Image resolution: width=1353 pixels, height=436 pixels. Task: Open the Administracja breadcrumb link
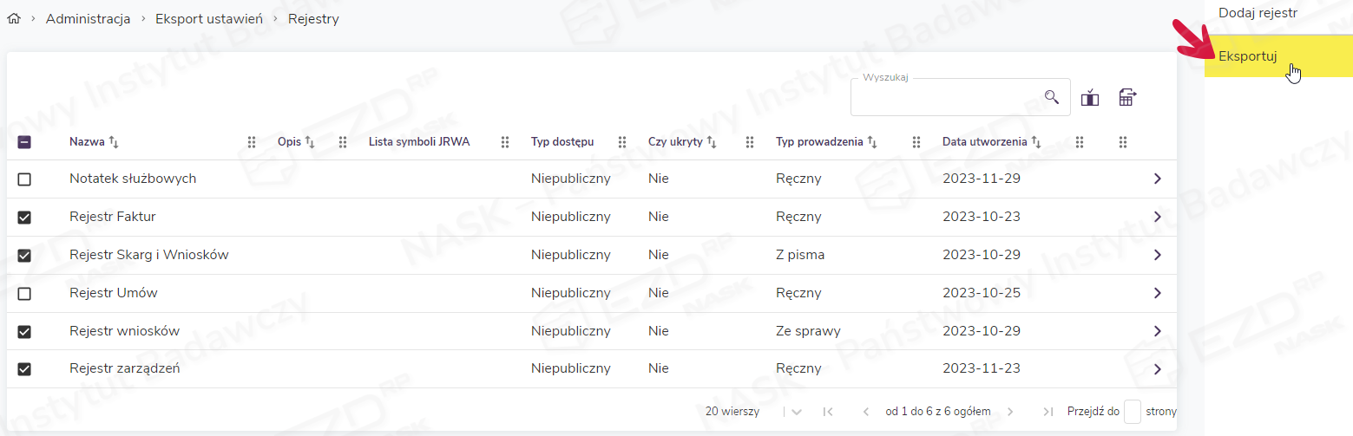click(88, 19)
